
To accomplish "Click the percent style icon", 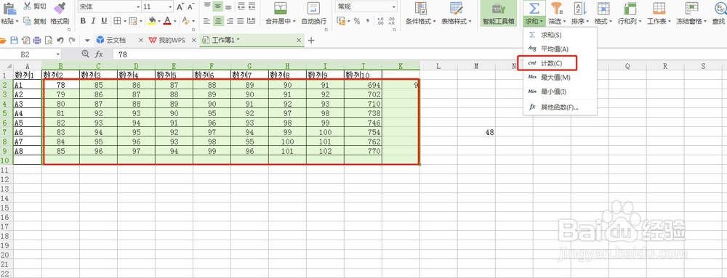I will (356, 21).
